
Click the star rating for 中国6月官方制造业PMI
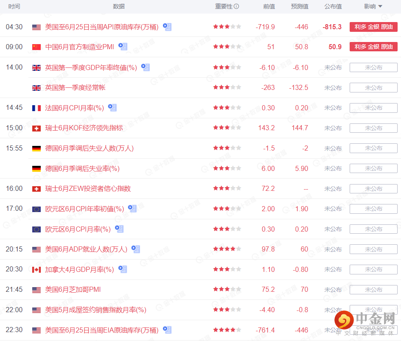(x=227, y=47)
